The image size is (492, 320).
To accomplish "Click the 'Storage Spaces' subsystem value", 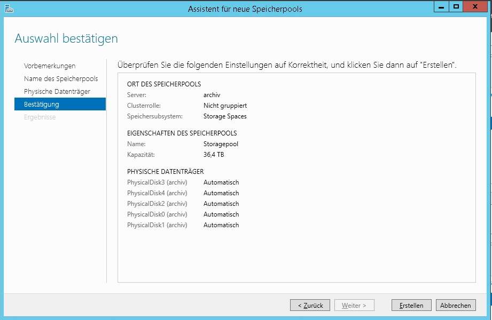I will pyautogui.click(x=225, y=116).
